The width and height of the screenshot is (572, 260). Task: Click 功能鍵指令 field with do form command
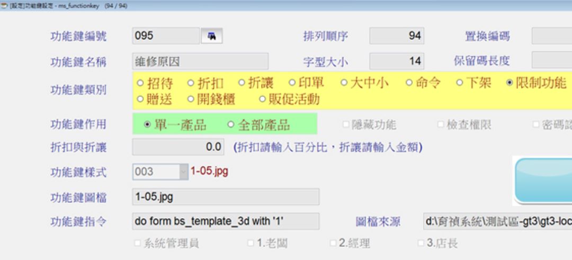[226, 221]
